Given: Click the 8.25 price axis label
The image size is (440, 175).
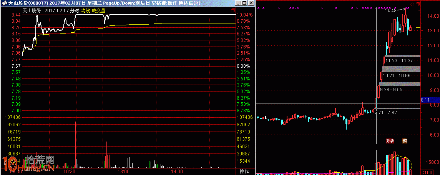Looking at the screenshot, I should click(x=16, y=28).
